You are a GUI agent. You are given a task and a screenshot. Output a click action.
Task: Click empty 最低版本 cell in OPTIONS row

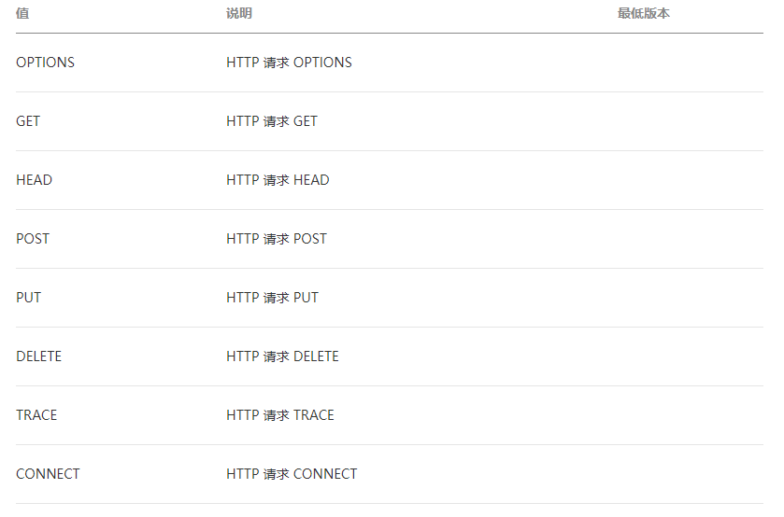(690, 63)
